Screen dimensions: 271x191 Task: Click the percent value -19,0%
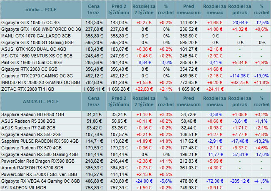(261, 76)
